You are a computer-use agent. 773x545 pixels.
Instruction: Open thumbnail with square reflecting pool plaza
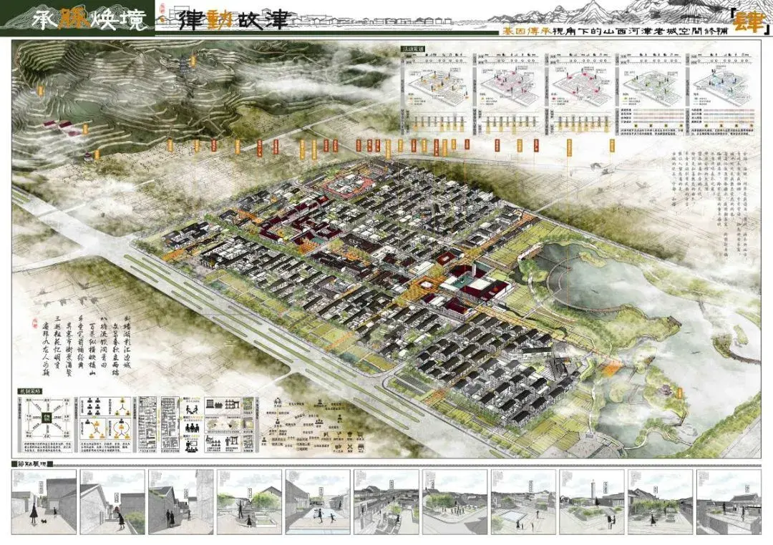click(523, 501)
